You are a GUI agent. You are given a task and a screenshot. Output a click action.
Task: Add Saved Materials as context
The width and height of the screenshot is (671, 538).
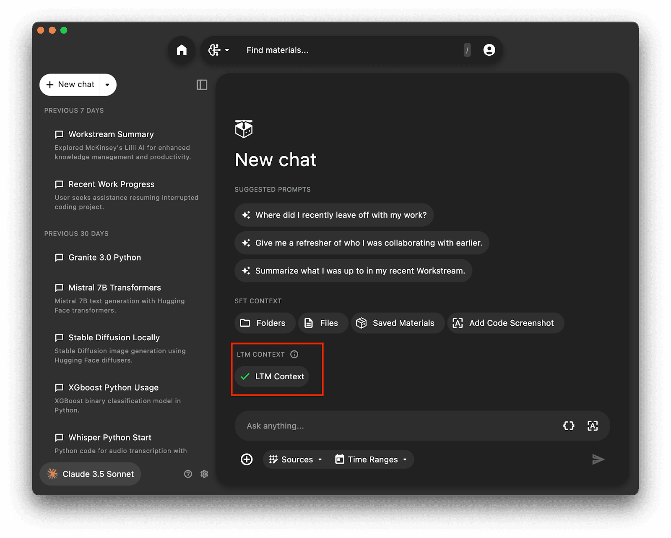coord(397,323)
